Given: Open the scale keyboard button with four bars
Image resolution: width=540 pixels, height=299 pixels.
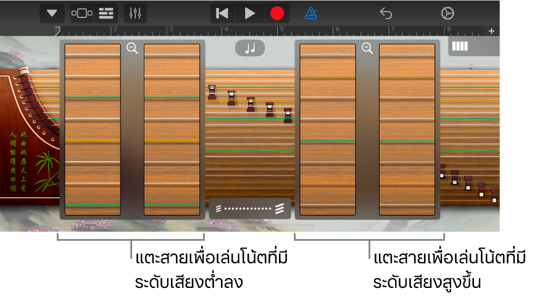Looking at the screenshot, I should click(x=460, y=46).
